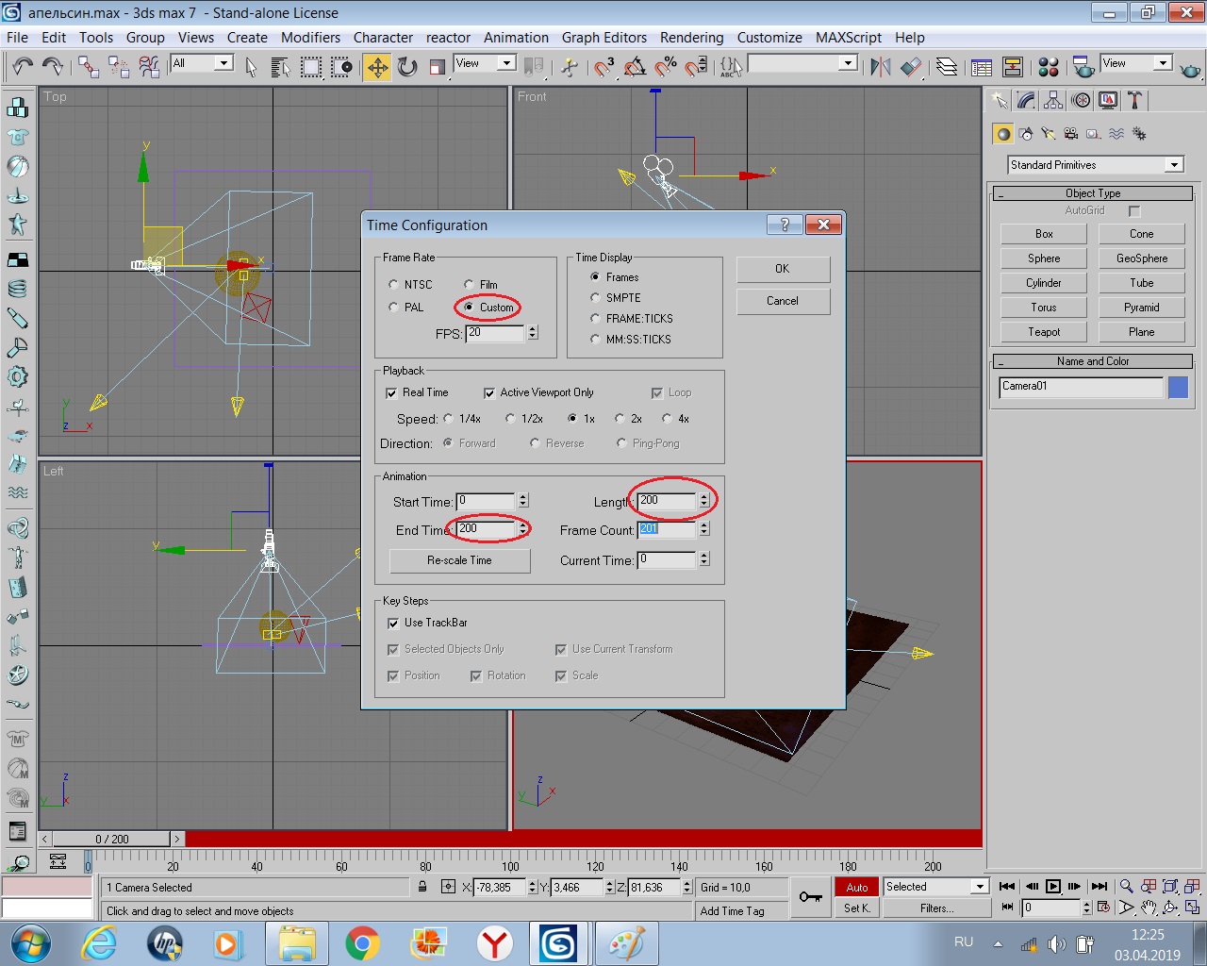Image resolution: width=1207 pixels, height=966 pixels.
Task: Click the Mirror tool icon
Action: click(880, 67)
